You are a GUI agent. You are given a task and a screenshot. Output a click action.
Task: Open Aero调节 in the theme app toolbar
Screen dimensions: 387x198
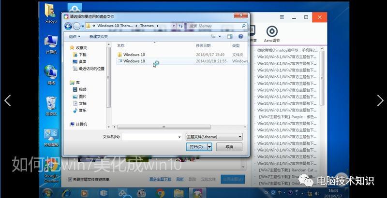[272, 34]
